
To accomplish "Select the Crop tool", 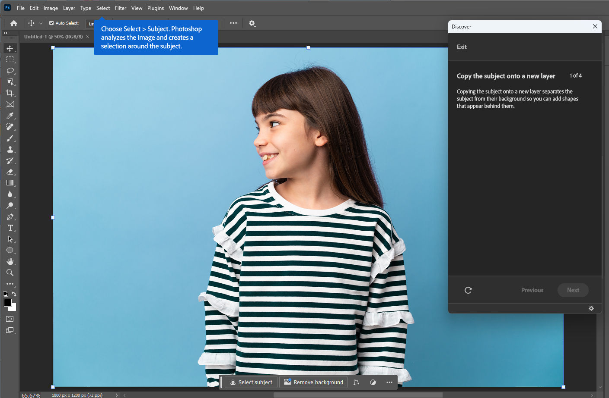I will (x=10, y=93).
